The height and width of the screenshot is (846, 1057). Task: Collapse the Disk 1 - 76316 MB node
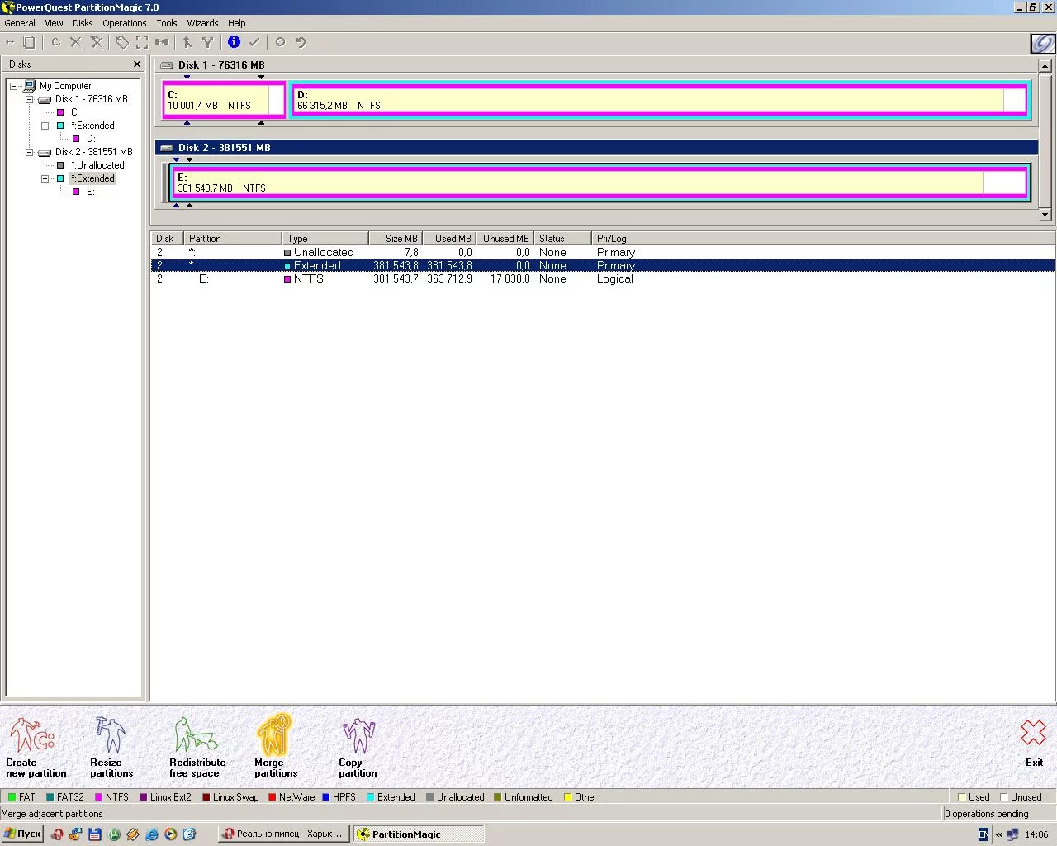click(x=29, y=99)
